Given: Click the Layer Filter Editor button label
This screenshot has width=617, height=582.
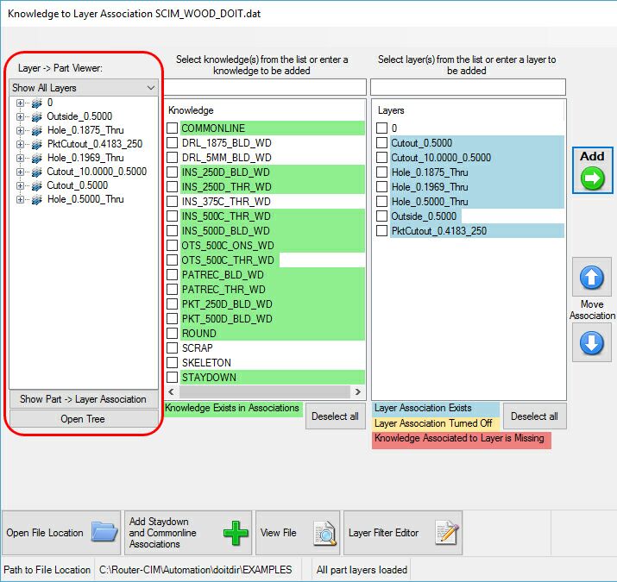Looking at the screenshot, I should click(384, 533).
